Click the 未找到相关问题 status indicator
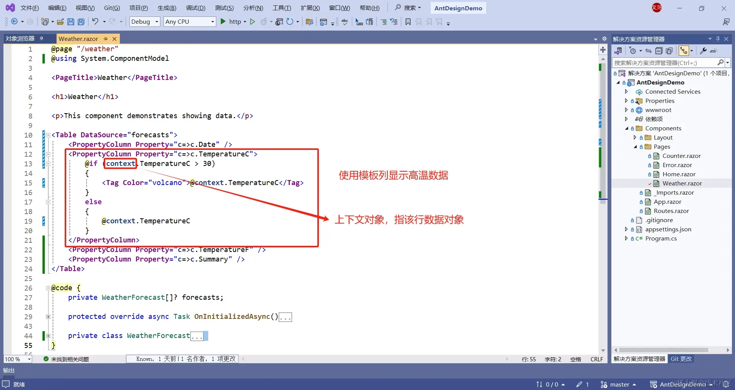The image size is (735, 390). pyautogui.click(x=66, y=359)
